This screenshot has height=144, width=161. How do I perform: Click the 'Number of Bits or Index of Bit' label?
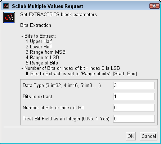(x=53, y=107)
